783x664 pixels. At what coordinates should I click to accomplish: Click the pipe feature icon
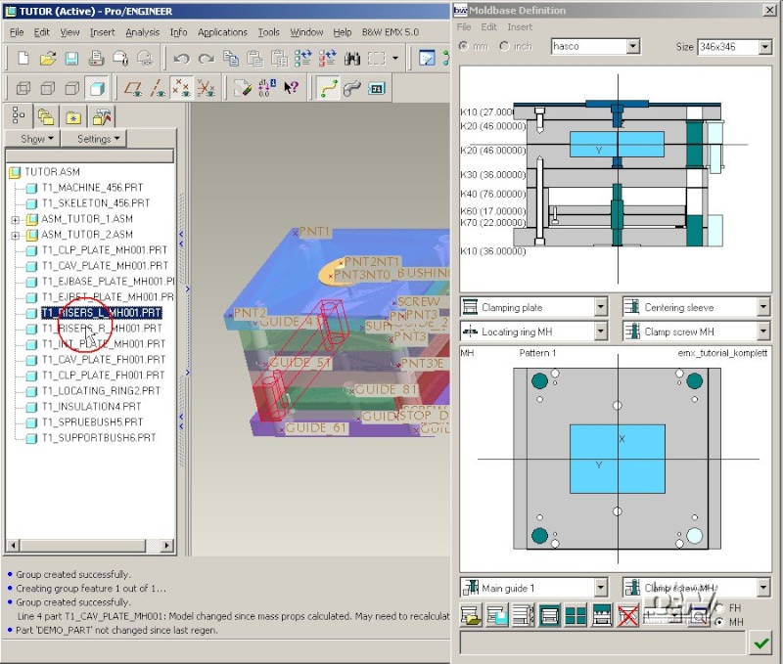[x=352, y=88]
